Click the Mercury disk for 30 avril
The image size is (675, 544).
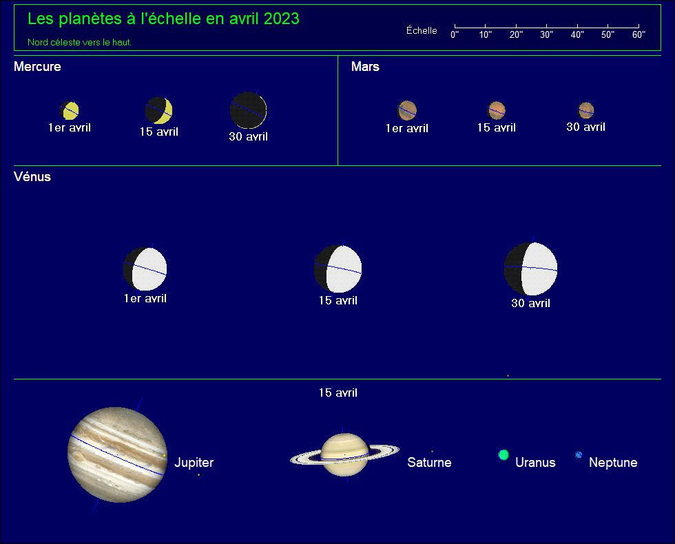(249, 111)
